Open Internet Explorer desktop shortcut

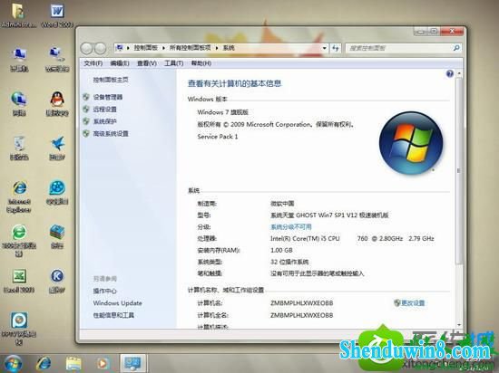coord(19,196)
